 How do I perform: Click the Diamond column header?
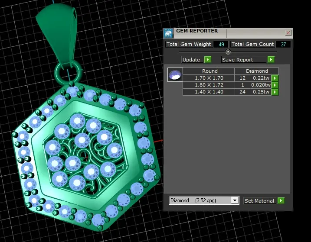(x=257, y=71)
